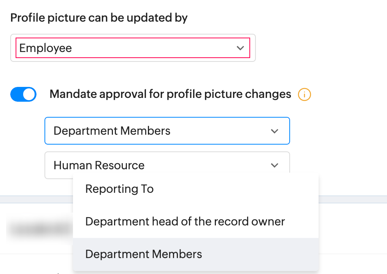Click the Profile picture can be updated by heading

(99, 17)
